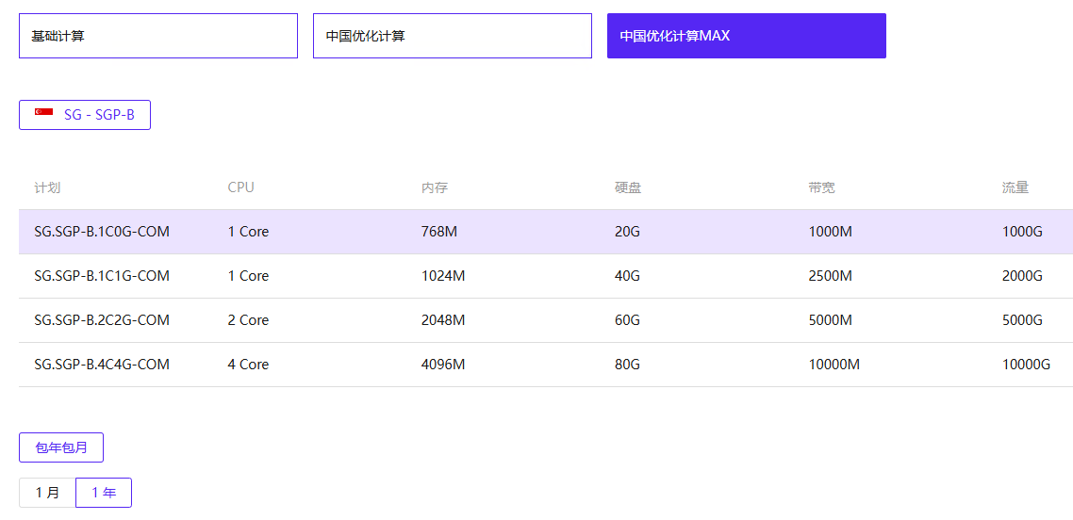This screenshot has height=520, width=1073.
Task: Click the Singapore flag icon
Action: [x=44, y=113]
